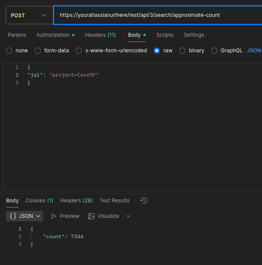The width and height of the screenshot is (262, 265).
Task: Open the response JSON format dropdown
Action: (25, 216)
